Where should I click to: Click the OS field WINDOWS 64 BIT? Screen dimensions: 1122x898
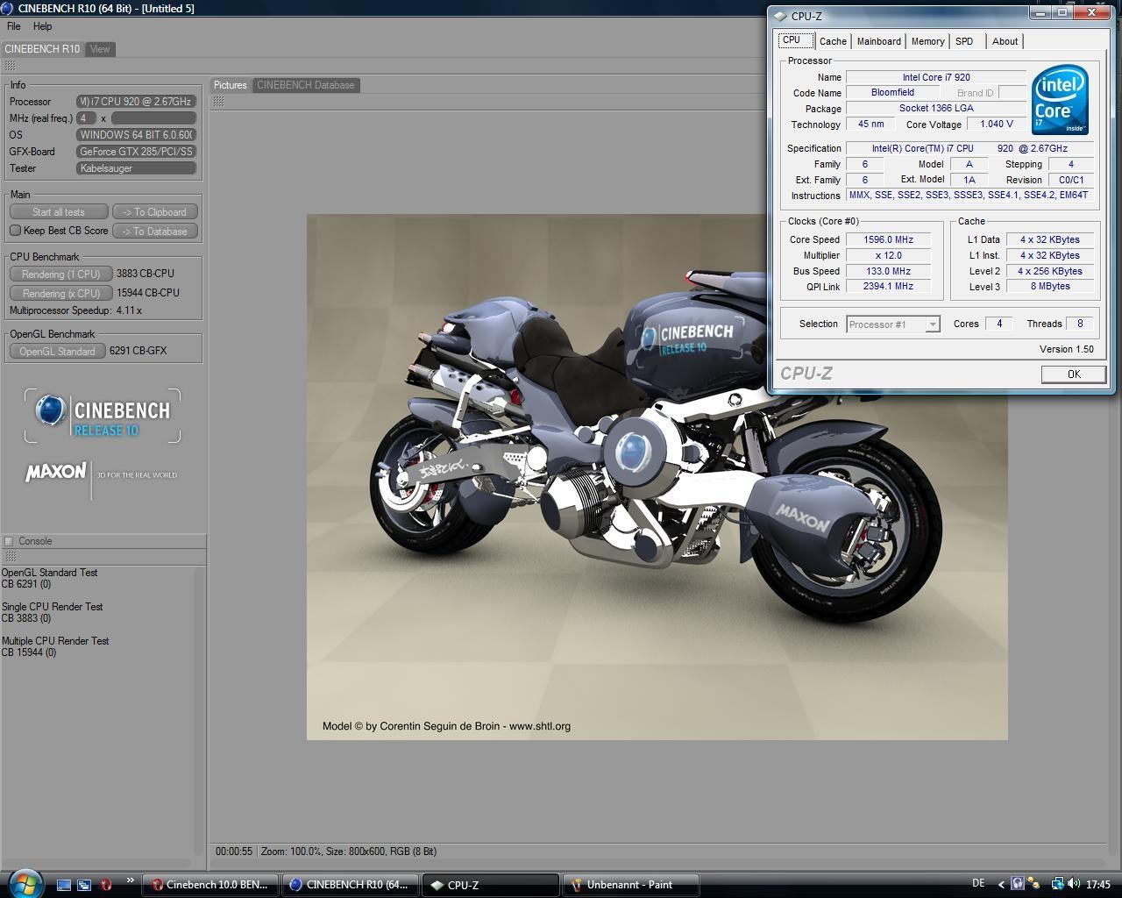(x=136, y=135)
